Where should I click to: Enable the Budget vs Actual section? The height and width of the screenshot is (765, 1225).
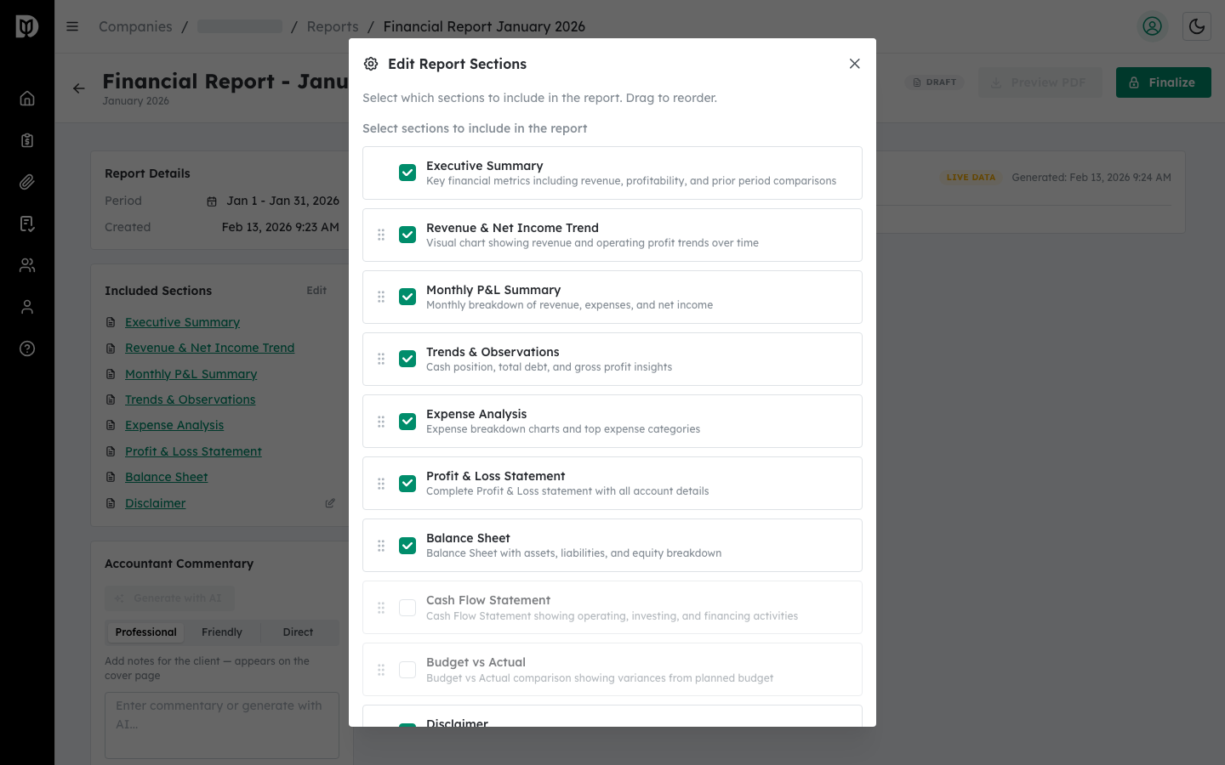(407, 669)
